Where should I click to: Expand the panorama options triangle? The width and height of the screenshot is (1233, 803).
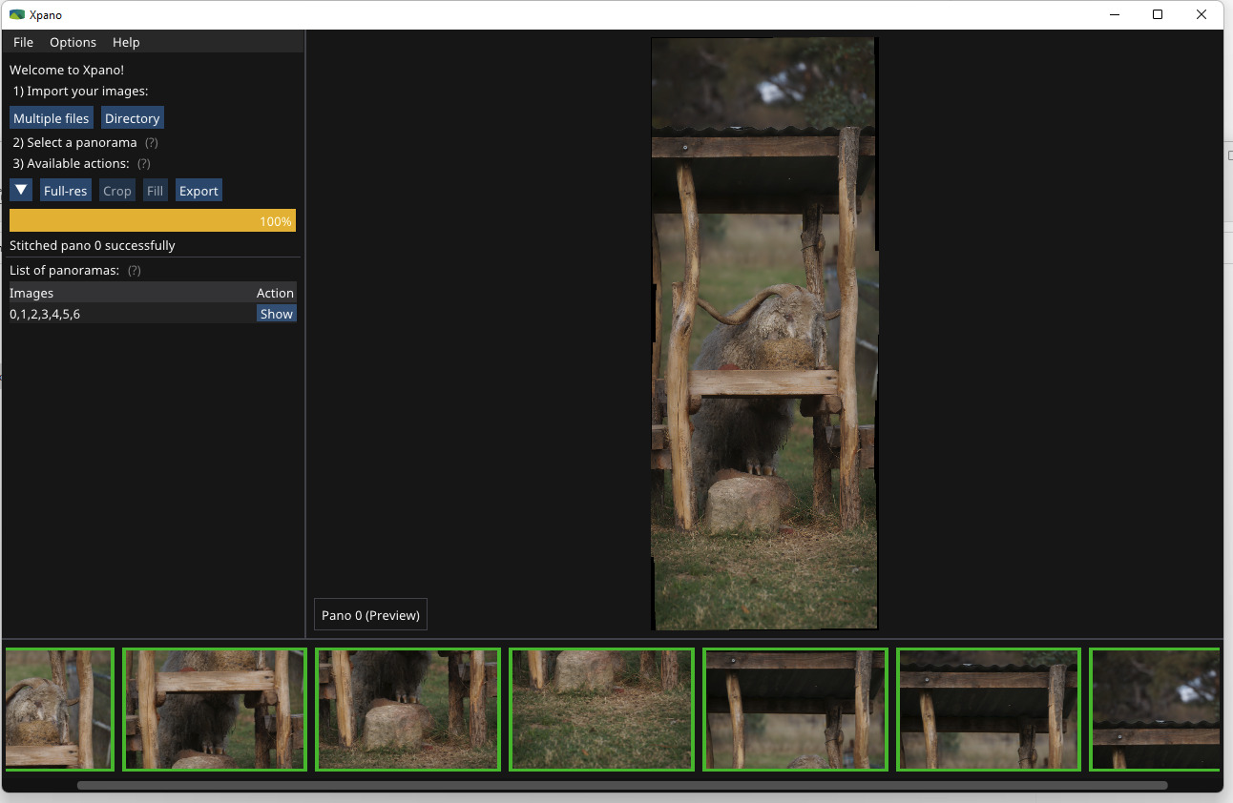pos(21,191)
